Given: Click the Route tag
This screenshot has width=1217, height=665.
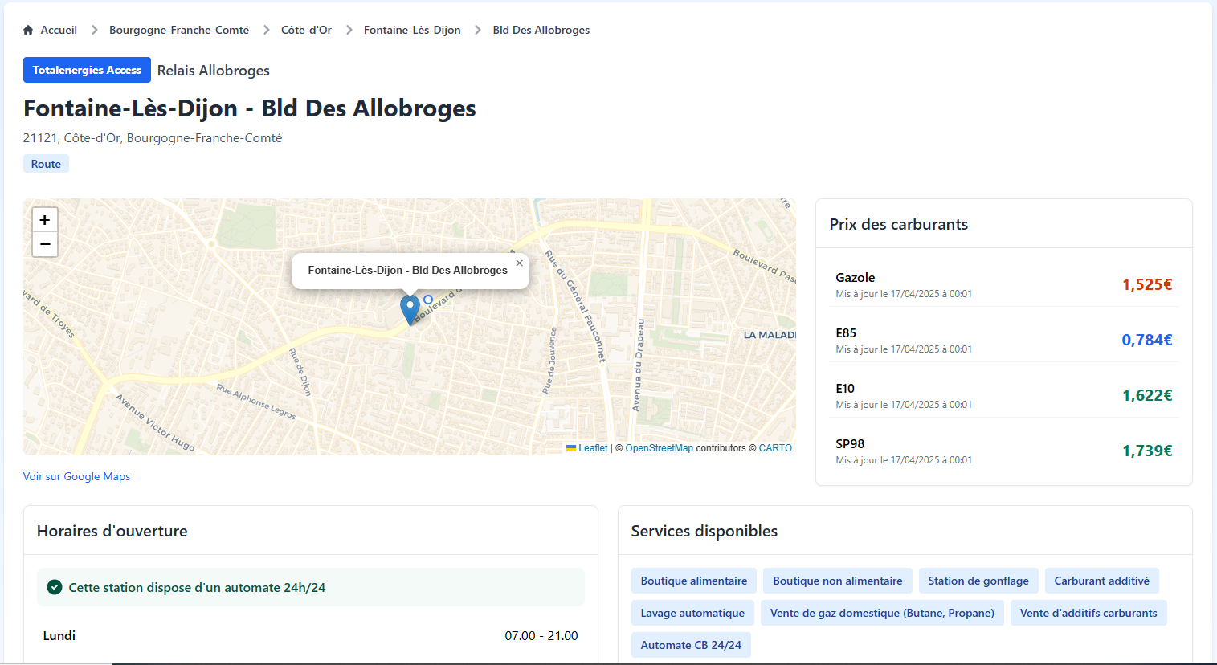Looking at the screenshot, I should [x=46, y=164].
